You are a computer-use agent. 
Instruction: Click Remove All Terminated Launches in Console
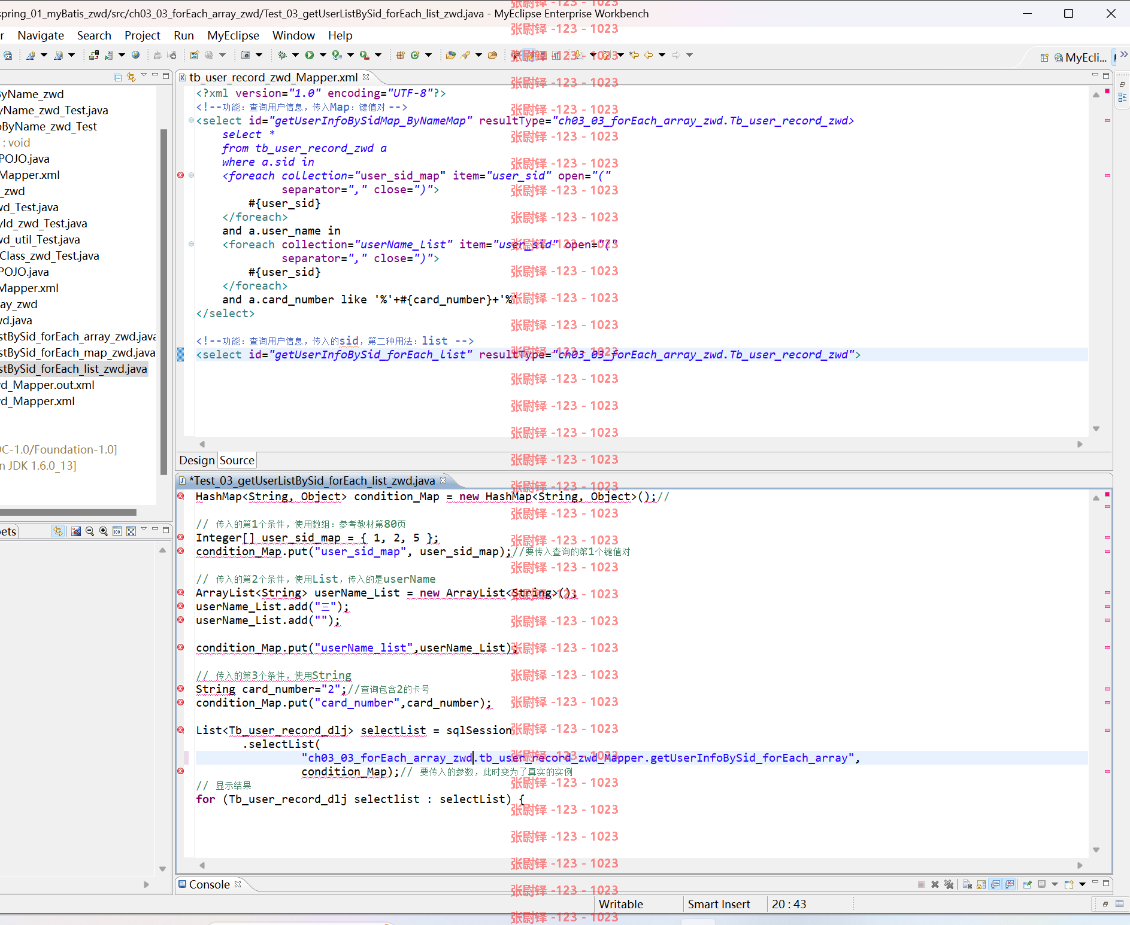click(x=949, y=884)
